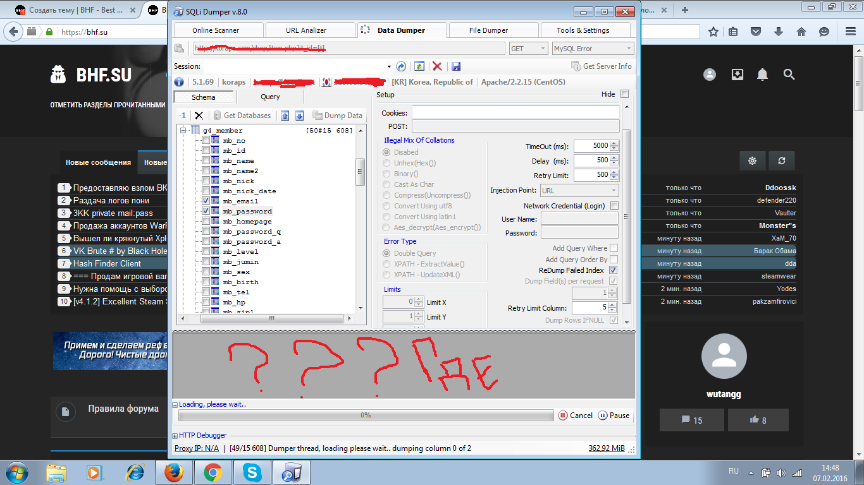Click the black X icon in Schema toolbar
Screen dimensions: 864x485
pyautogui.click(x=199, y=116)
